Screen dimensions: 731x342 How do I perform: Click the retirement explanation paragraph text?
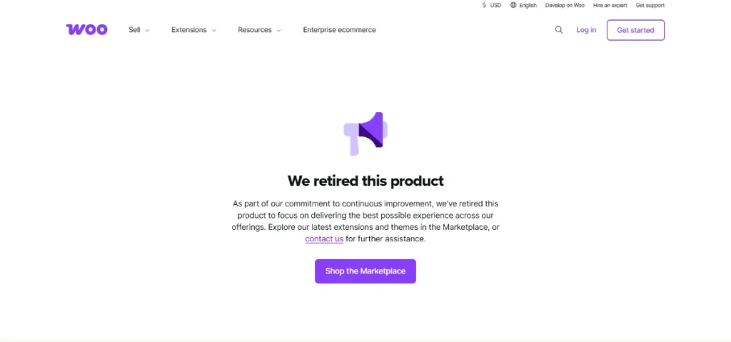click(365, 216)
